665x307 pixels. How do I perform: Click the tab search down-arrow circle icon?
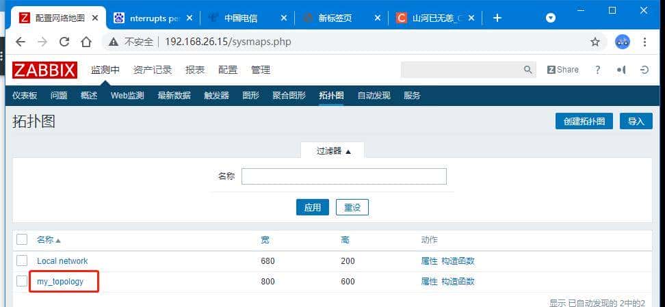pos(551,18)
